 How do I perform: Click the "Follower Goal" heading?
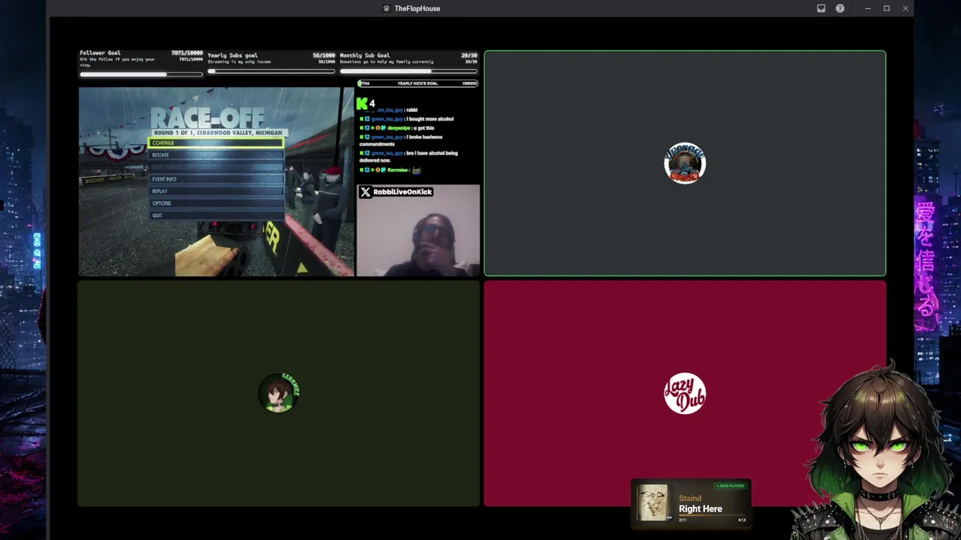pos(100,53)
